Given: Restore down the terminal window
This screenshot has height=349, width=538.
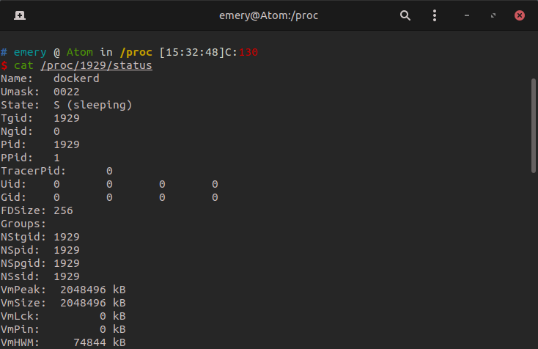Looking at the screenshot, I should coord(493,15).
